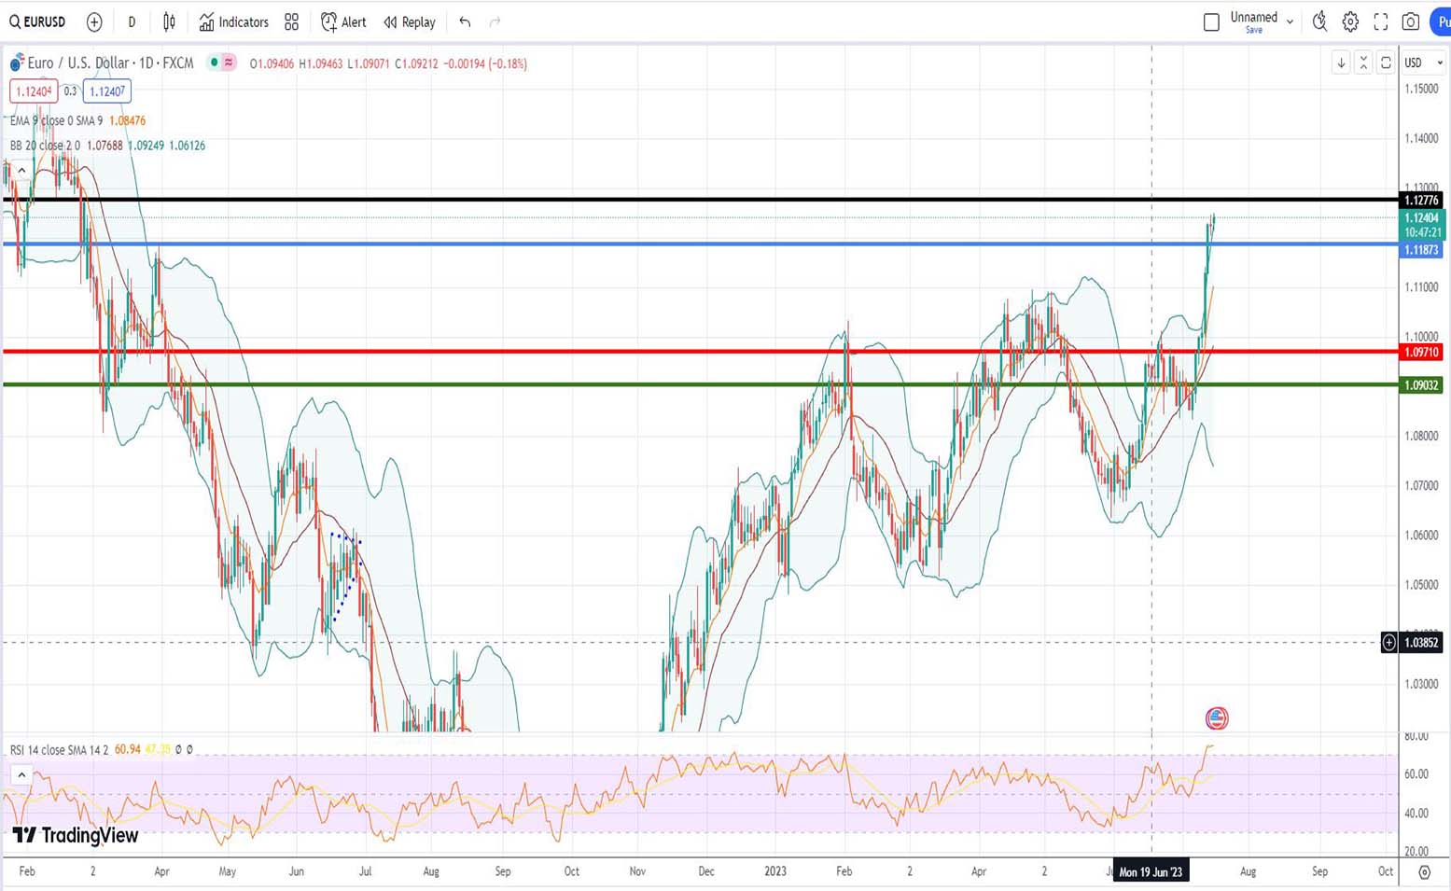
Task: Enter fullscreen mode
Action: point(1381,22)
